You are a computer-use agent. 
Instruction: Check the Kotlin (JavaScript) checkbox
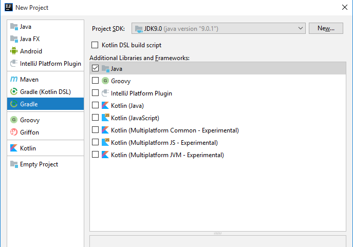[x=95, y=118]
